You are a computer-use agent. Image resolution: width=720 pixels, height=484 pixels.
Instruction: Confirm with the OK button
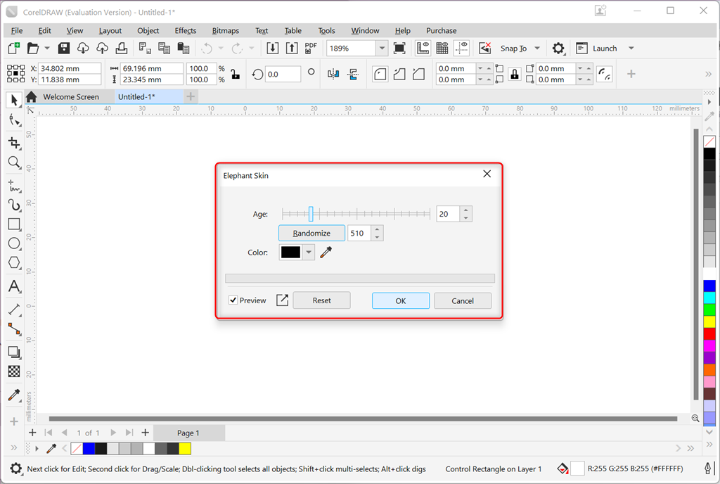coord(401,301)
